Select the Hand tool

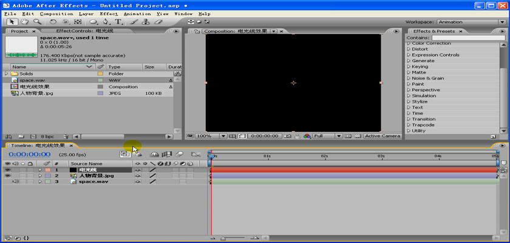(x=25, y=22)
